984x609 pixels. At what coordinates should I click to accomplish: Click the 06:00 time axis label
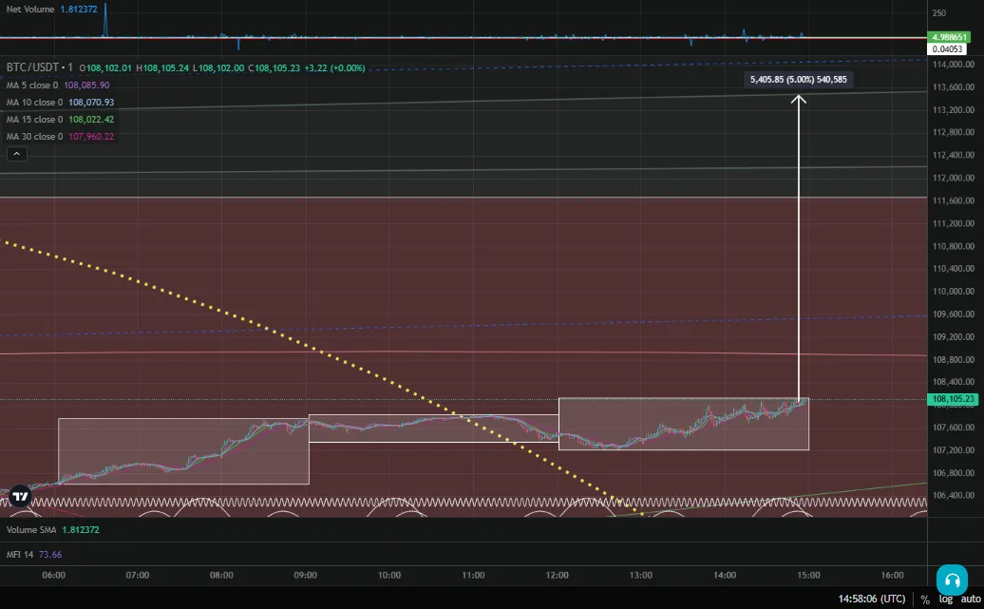click(54, 575)
